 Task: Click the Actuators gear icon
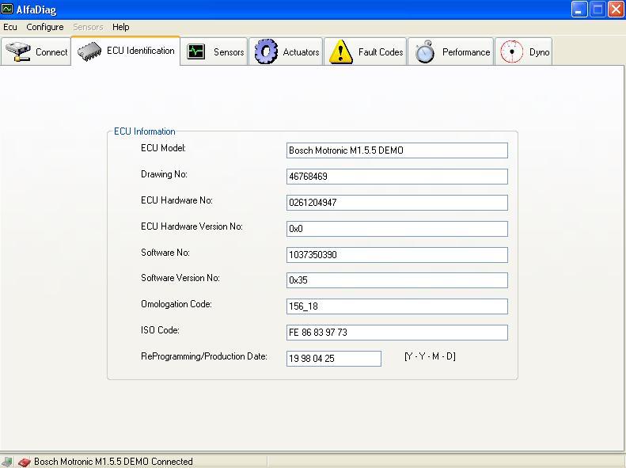[x=266, y=51]
